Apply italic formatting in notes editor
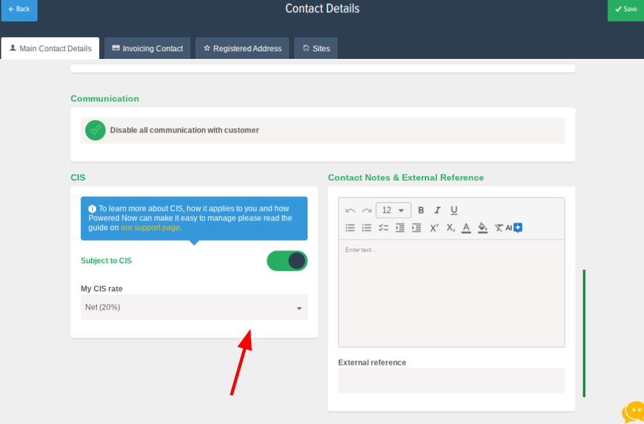Image resolution: width=644 pixels, height=424 pixels. [438, 210]
